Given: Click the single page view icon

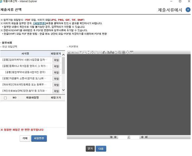Looking at the screenshot, I should pos(96,52).
